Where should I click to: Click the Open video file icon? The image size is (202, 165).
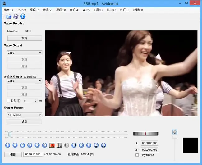coord(9,16)
